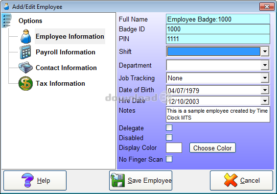277x194 pixels.
Task: Select Tax Information in options tree
Action: point(60,83)
